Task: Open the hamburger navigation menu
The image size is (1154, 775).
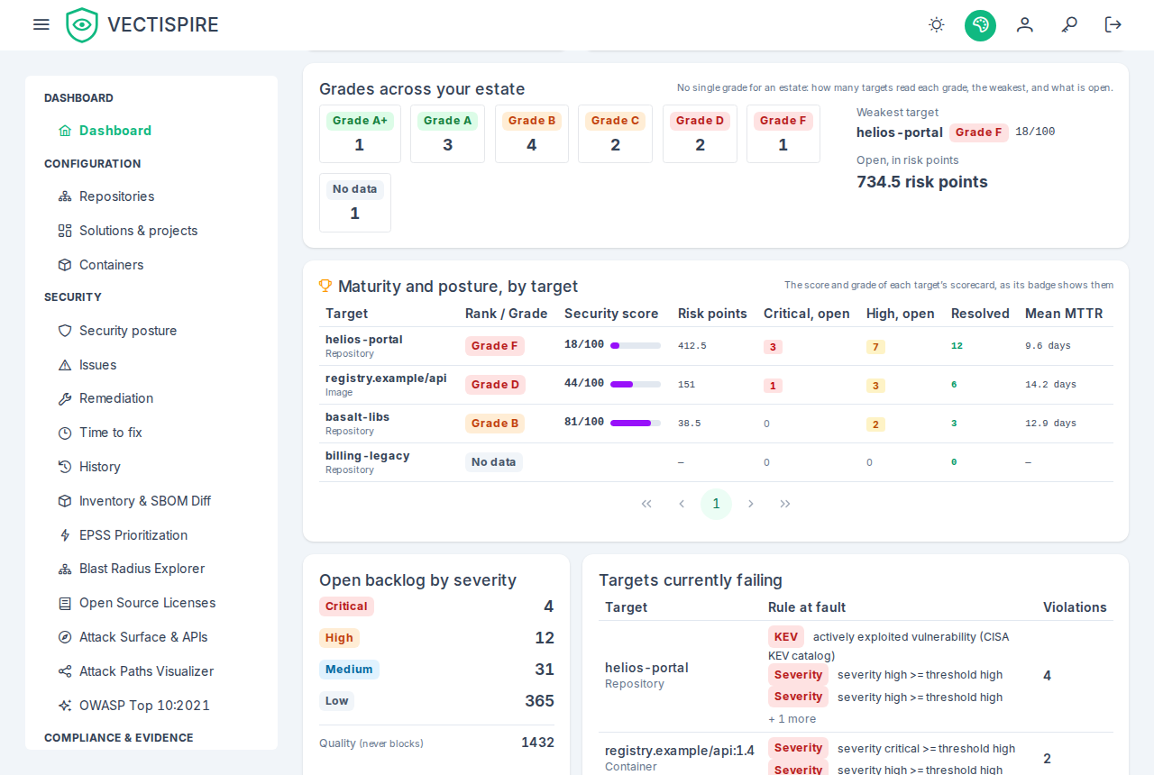Action: coord(41,24)
